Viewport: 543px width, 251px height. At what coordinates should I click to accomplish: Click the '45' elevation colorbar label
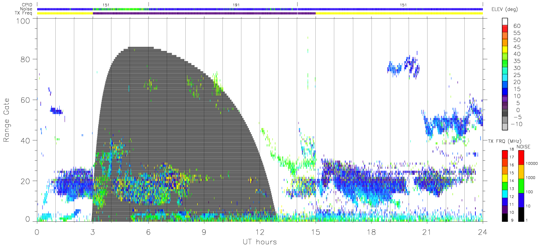pos(517,47)
